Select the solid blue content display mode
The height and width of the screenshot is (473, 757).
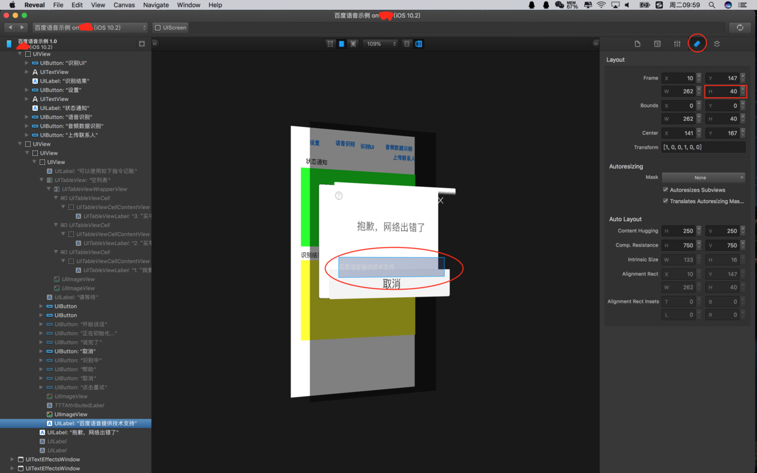coord(341,44)
